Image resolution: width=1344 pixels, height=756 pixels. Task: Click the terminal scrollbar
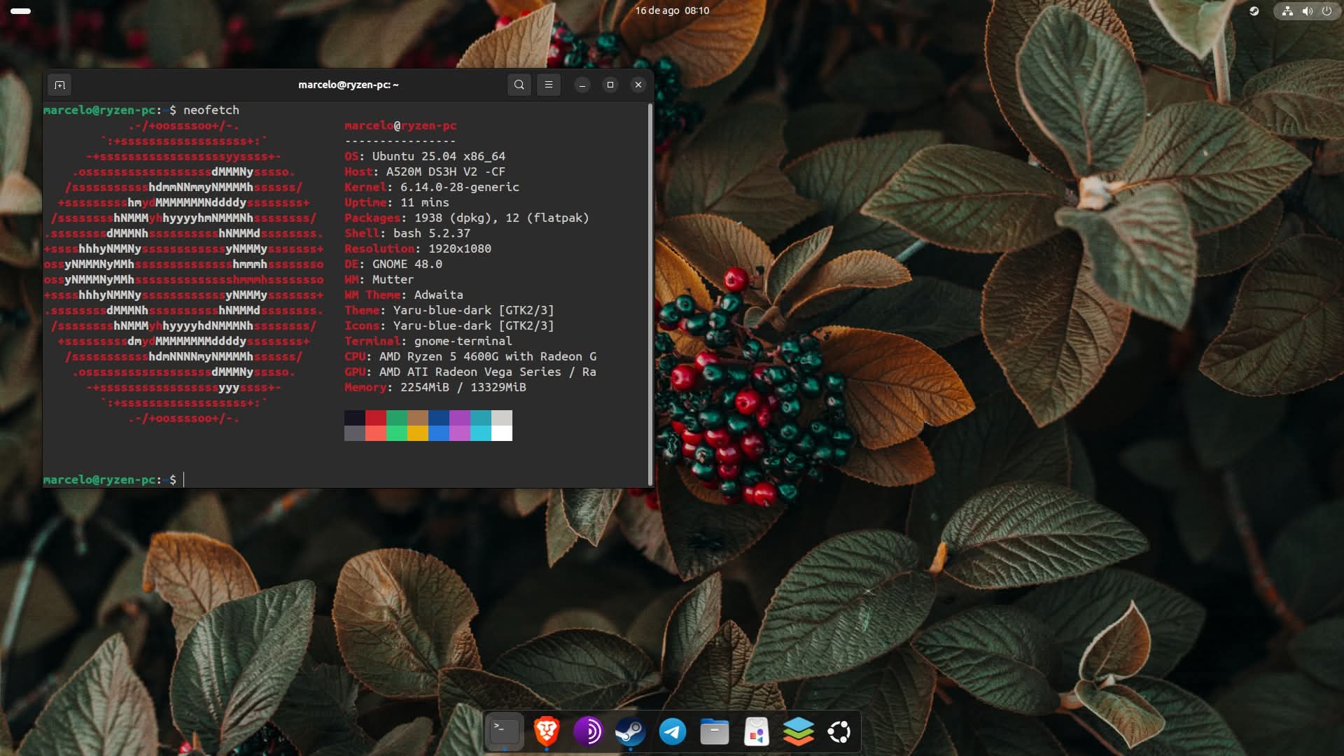[x=650, y=294]
